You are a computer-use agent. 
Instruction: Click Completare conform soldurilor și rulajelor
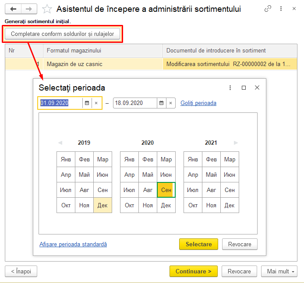click(x=62, y=34)
